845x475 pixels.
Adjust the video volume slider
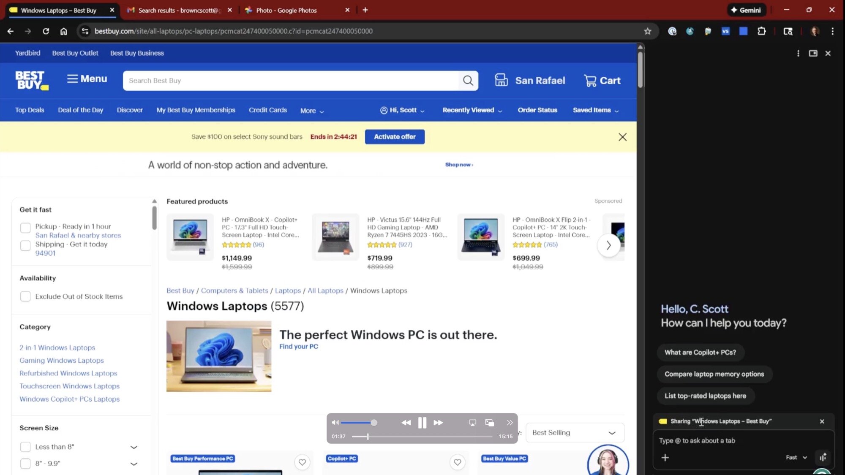[x=358, y=423]
